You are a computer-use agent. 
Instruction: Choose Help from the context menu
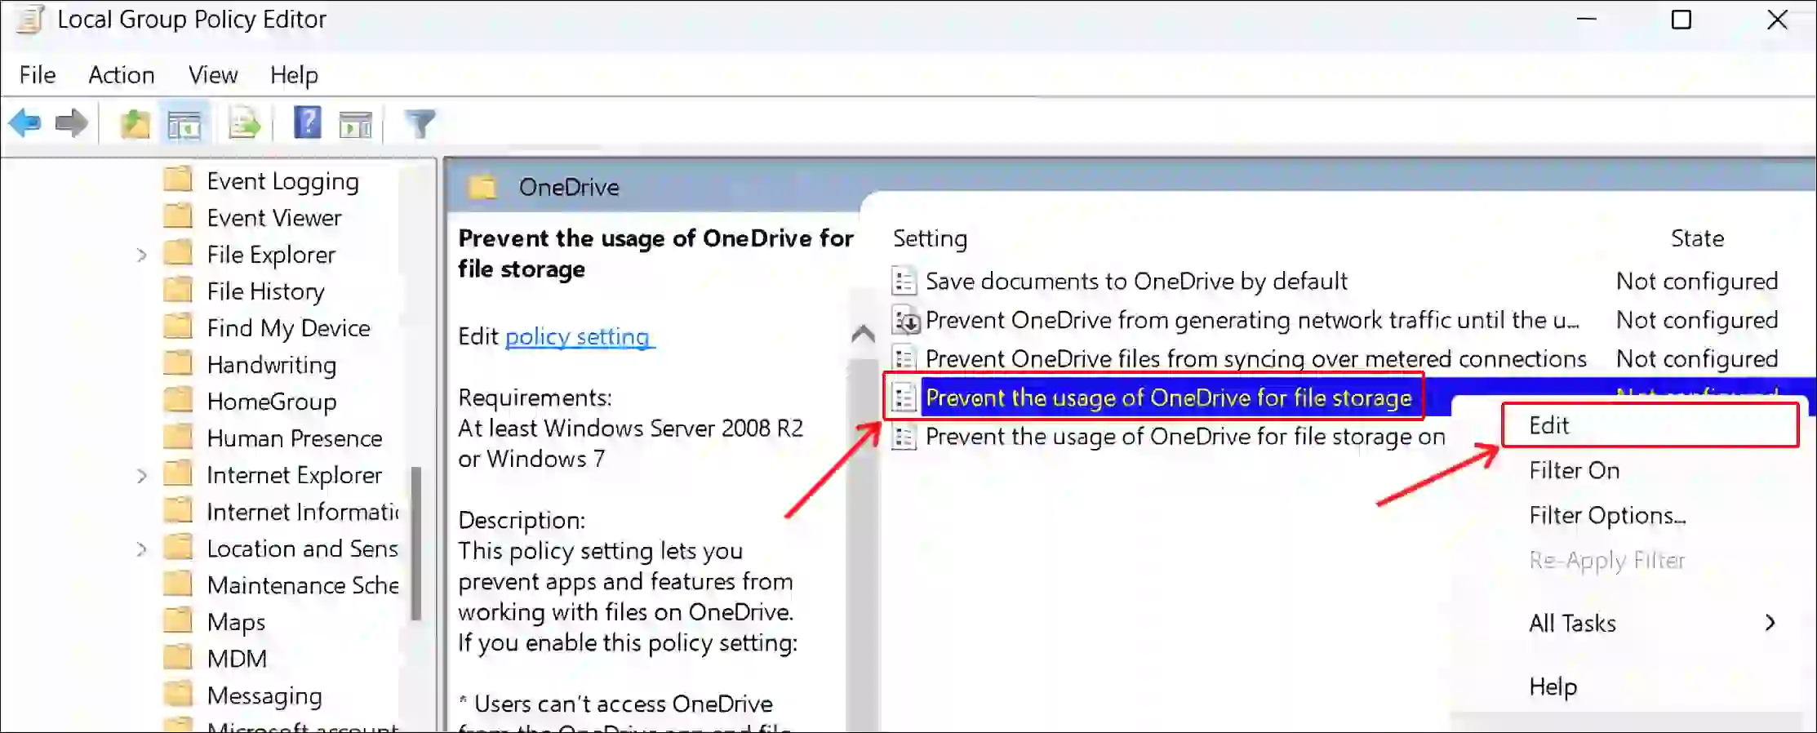(x=1553, y=686)
